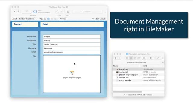Click 'project-proposal.pages' label in container field
Viewport: 193px width, 108px height.
click(x=72, y=78)
